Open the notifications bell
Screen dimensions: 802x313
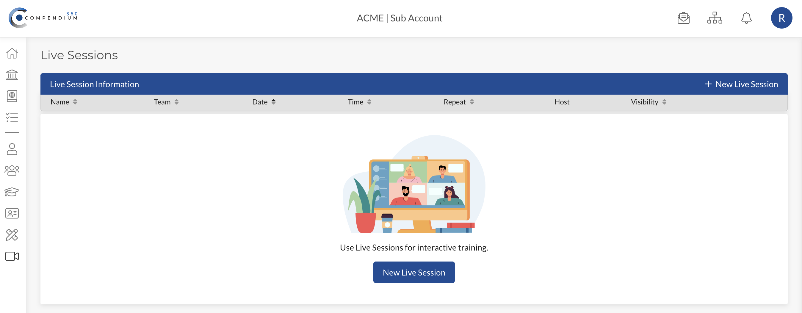(x=746, y=18)
